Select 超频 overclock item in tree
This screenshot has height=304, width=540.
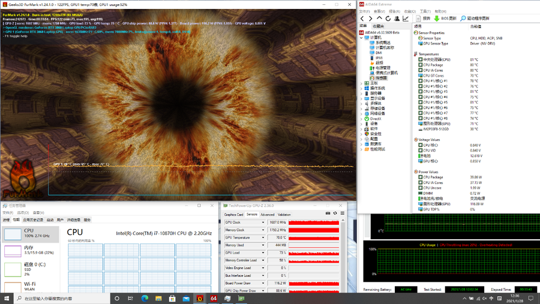[379, 63]
